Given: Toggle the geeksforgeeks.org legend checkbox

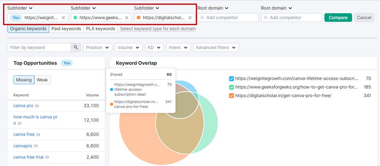Looking at the screenshot, I should (x=231, y=87).
